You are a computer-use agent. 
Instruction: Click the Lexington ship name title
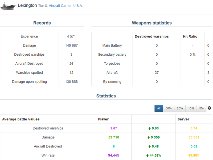[27, 5]
